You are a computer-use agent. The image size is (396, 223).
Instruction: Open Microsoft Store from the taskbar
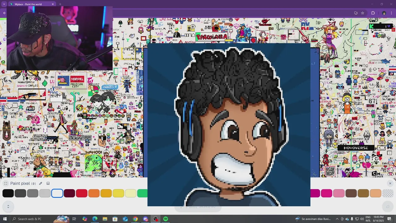pyautogui.click(x=115, y=219)
